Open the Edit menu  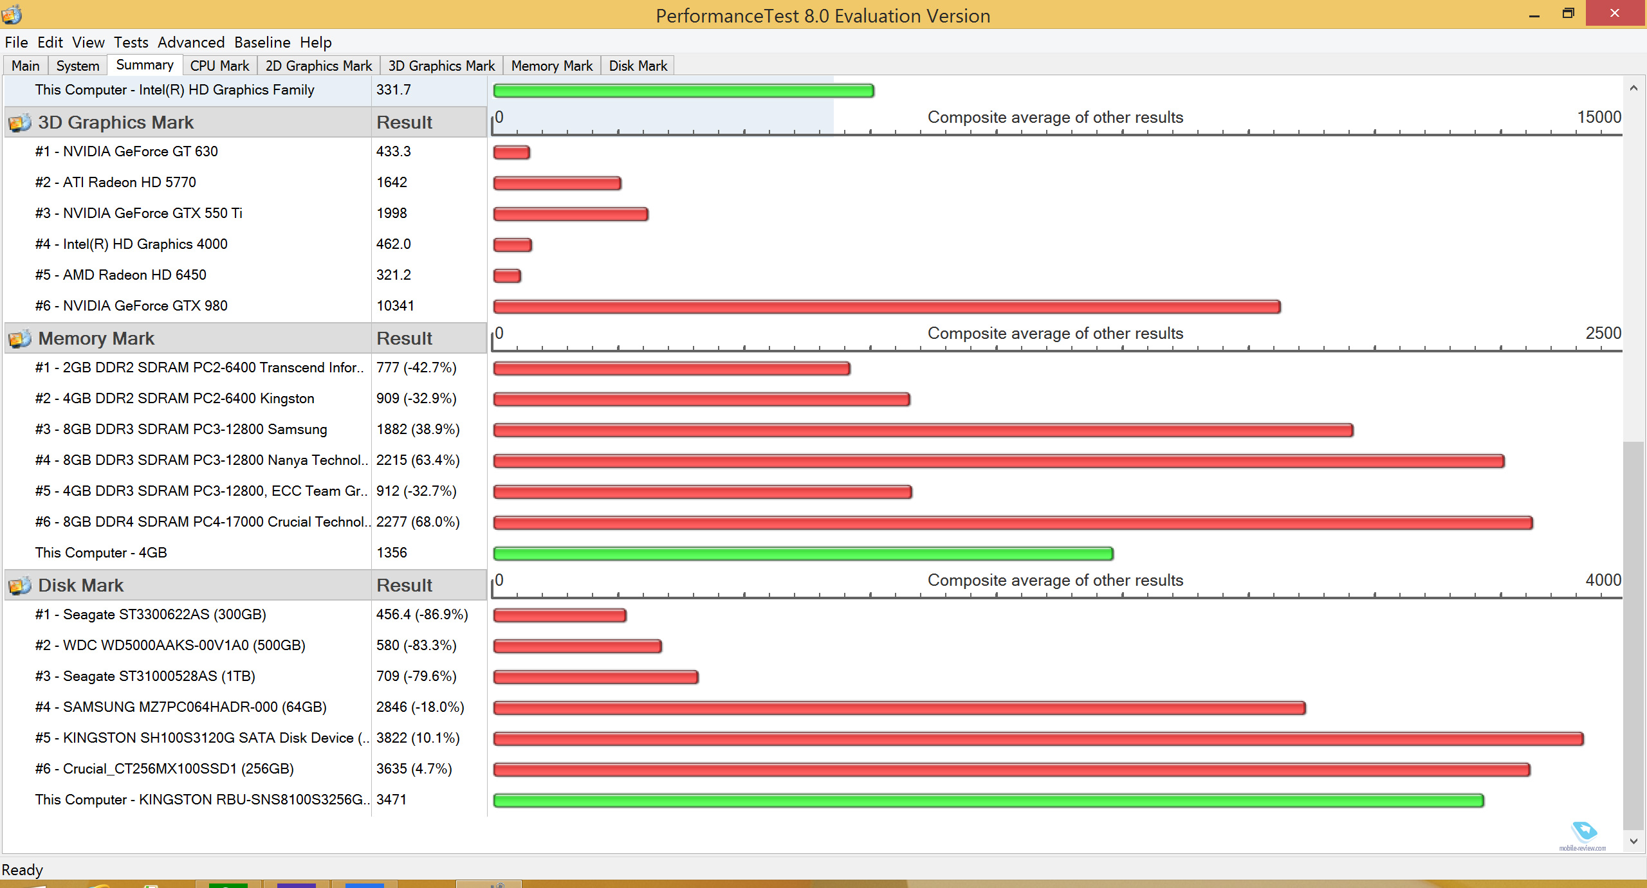pyautogui.click(x=50, y=42)
